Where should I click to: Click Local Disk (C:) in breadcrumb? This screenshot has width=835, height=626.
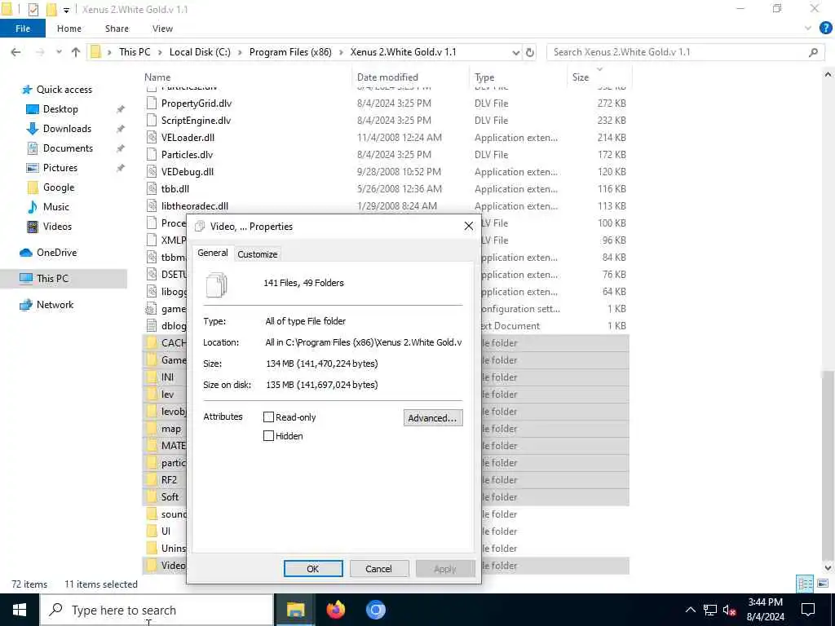click(200, 52)
